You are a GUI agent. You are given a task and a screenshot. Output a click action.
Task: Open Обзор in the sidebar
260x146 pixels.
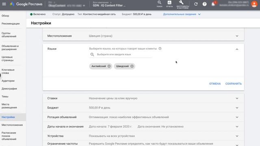(x=5, y=16)
